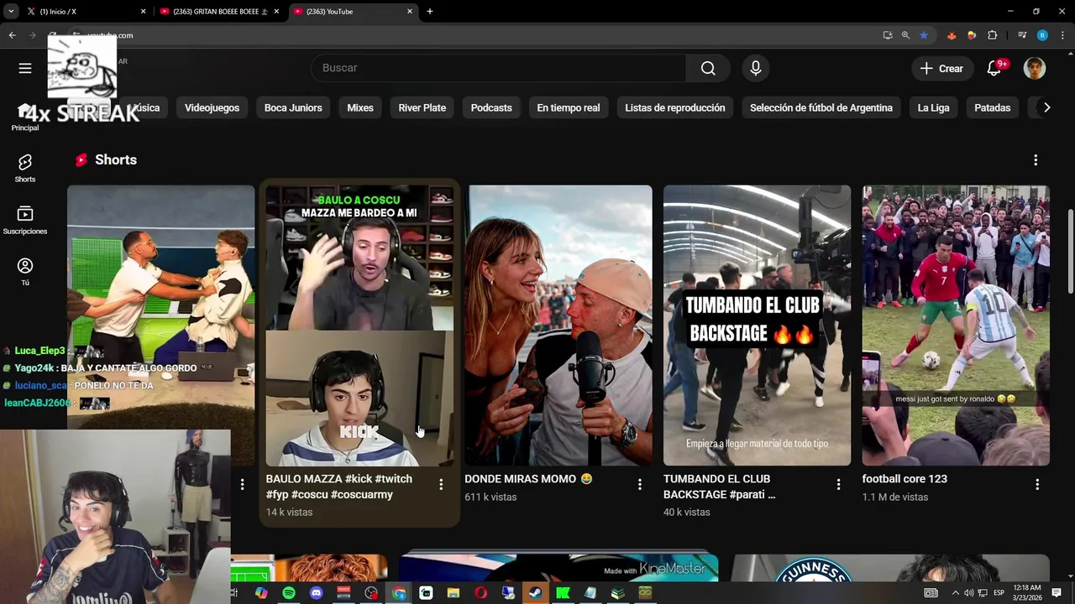
Task: Open options for football core 123 short
Action: pos(1037,484)
